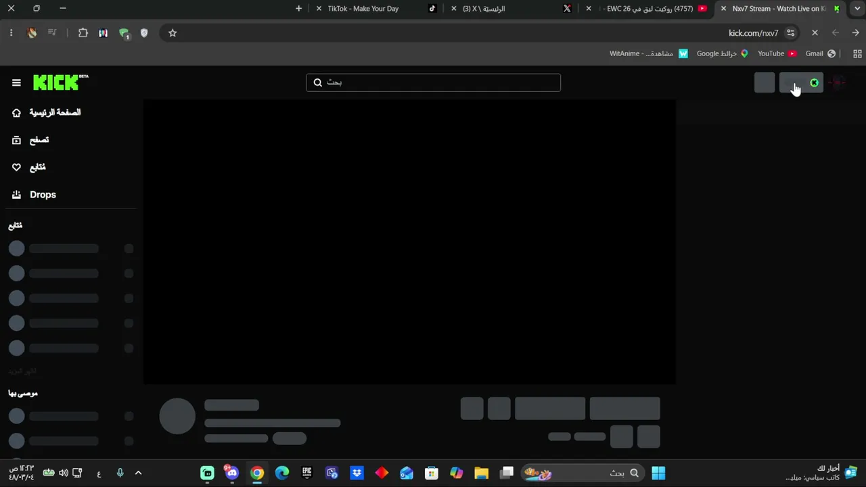
Task: Open Dropbox from taskbar
Action: (x=357, y=473)
